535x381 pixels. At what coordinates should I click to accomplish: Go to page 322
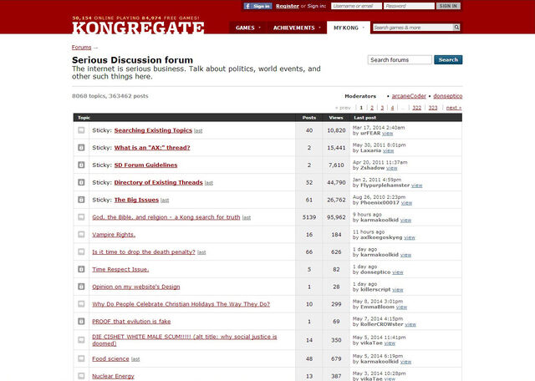tap(416, 108)
